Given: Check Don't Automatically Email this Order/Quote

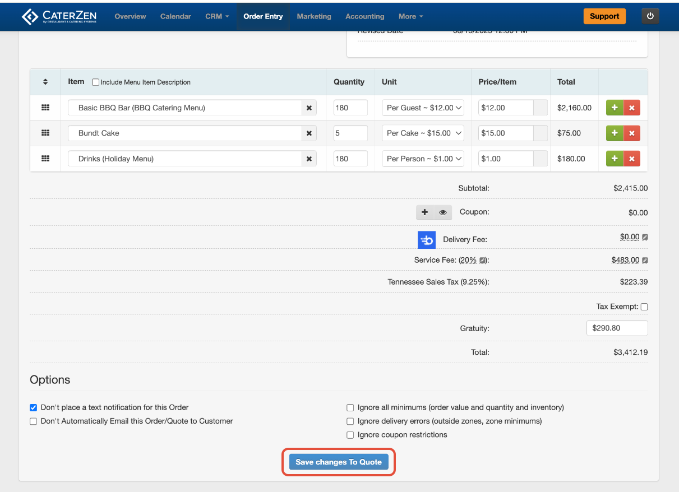Looking at the screenshot, I should pos(34,421).
